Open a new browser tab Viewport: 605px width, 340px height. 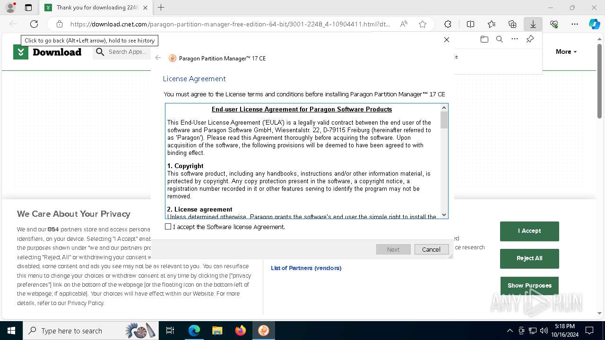161,8
